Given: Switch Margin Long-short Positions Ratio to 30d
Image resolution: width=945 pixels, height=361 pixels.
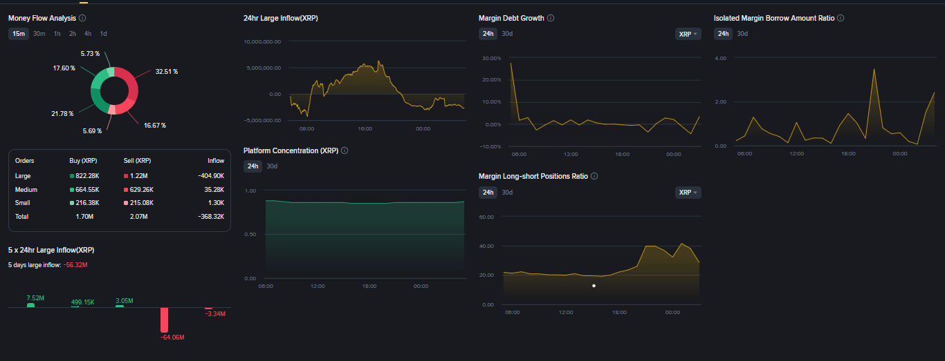Looking at the screenshot, I should point(507,193).
